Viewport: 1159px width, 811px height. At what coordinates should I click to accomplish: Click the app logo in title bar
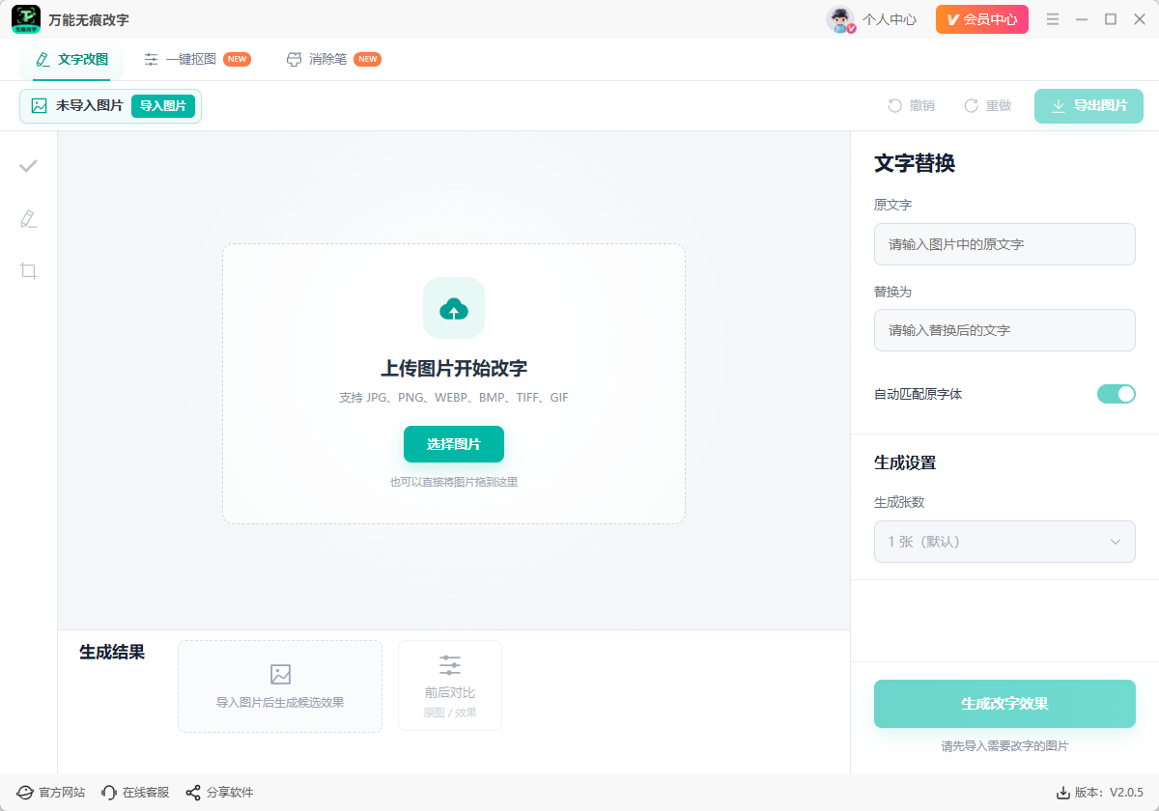click(x=26, y=19)
